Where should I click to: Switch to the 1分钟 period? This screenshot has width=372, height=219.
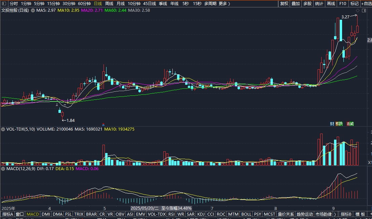(26, 4)
